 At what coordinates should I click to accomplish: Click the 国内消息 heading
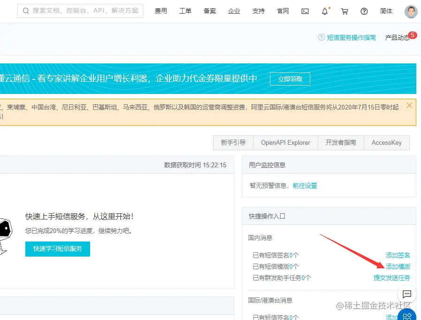click(x=260, y=238)
